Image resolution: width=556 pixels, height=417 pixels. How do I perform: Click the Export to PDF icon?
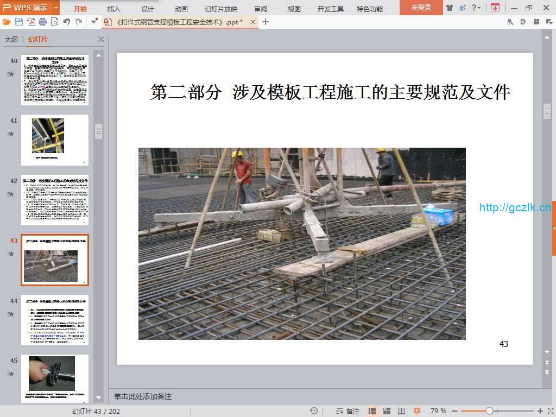(x=31, y=22)
